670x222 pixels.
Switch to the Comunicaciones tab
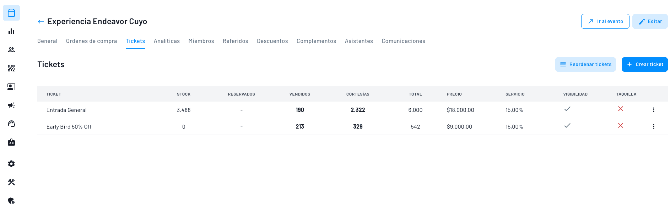pos(404,41)
